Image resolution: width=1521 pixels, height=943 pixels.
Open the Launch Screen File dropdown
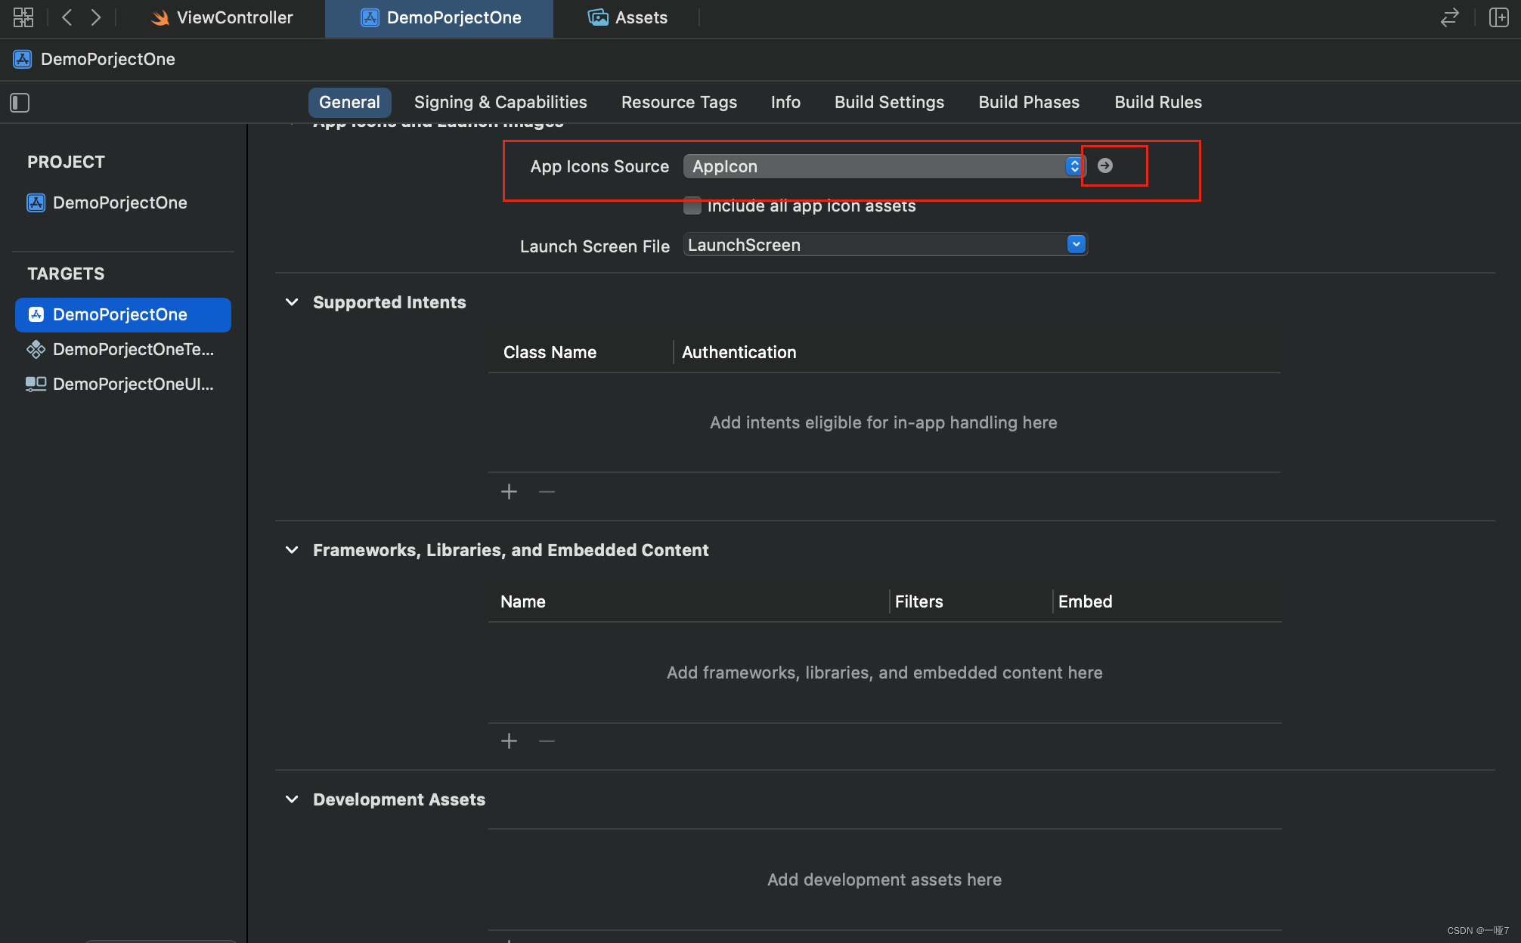[x=1076, y=244]
